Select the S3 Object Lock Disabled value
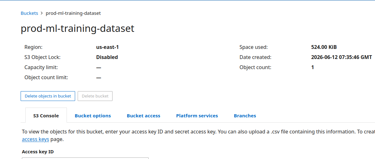375x159 pixels. (x=107, y=57)
